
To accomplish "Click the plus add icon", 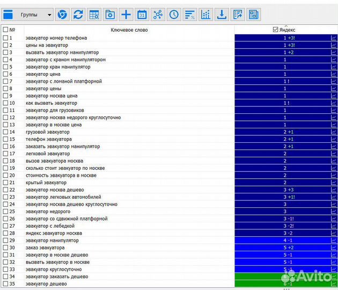I will (x=126, y=15).
